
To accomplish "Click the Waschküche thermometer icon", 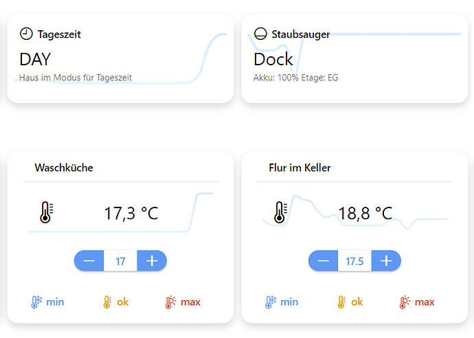I will [x=46, y=213].
